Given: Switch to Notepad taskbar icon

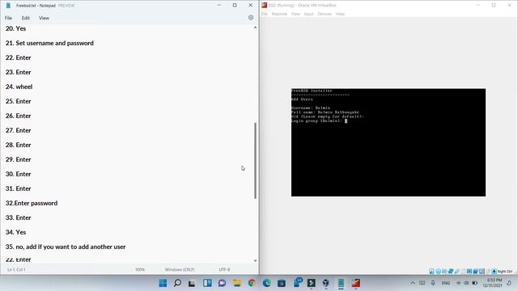Looking at the screenshot, I should pyautogui.click(x=341, y=283).
